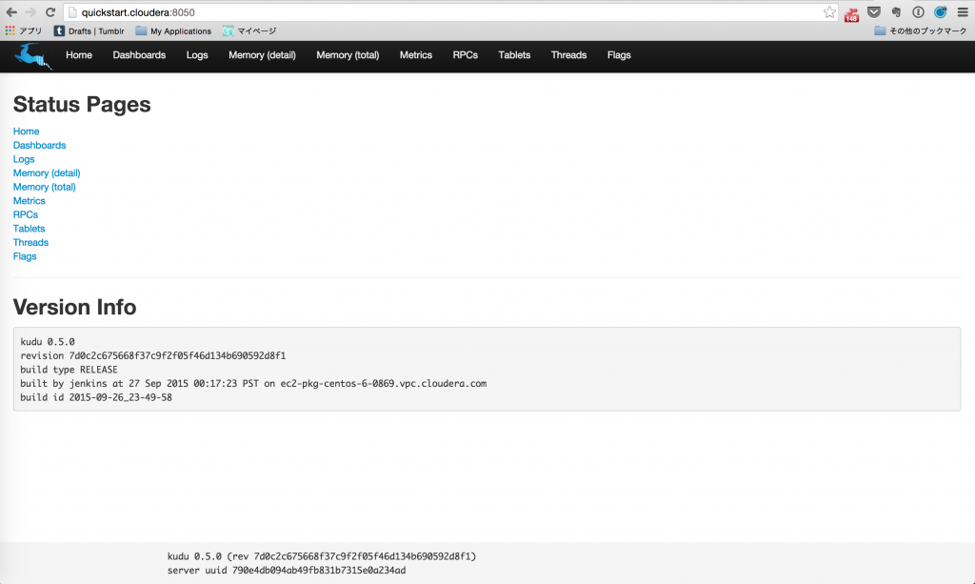Image resolution: width=975 pixels, height=584 pixels.
Task: Open the Chrome hamburger menu
Action: [962, 12]
